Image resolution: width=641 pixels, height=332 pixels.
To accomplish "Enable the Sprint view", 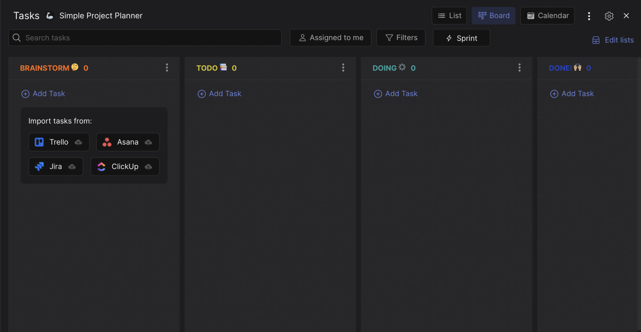I will coord(461,38).
